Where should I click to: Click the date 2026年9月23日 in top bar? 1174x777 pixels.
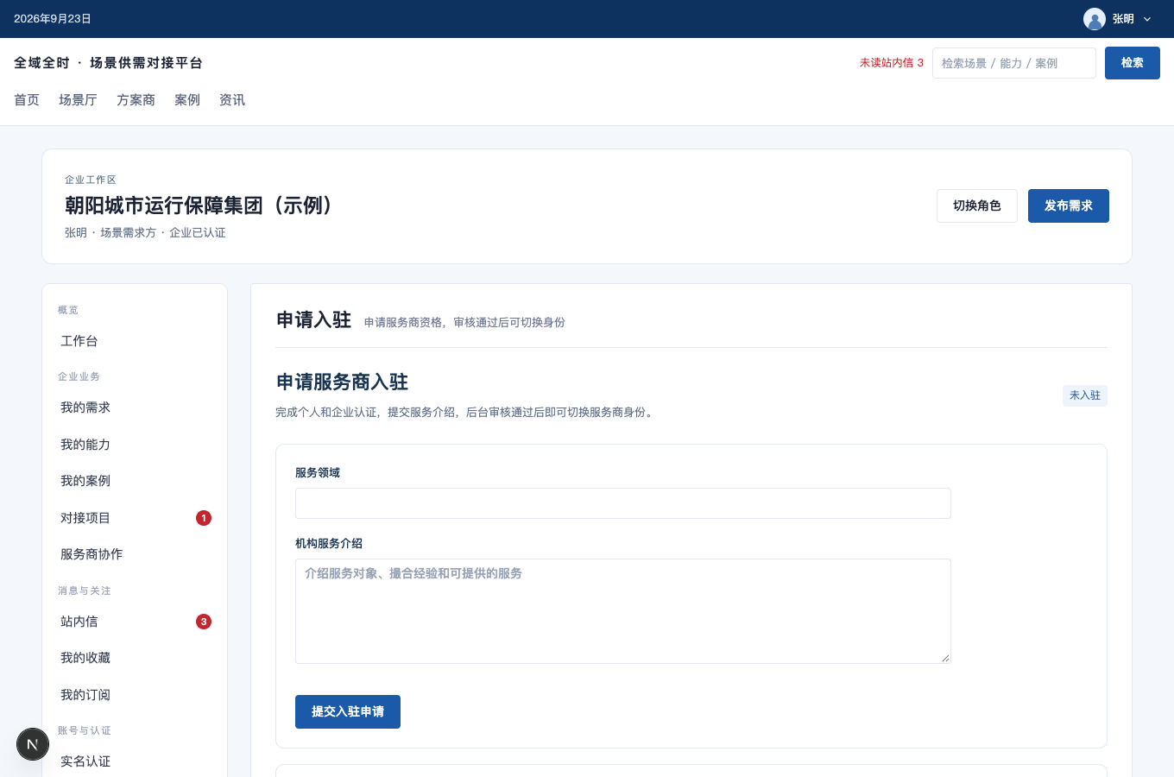[53, 19]
